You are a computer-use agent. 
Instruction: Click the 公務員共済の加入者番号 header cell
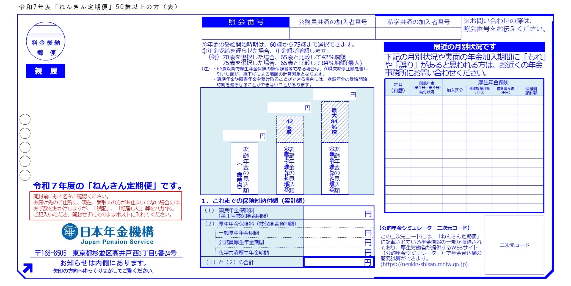332,22
